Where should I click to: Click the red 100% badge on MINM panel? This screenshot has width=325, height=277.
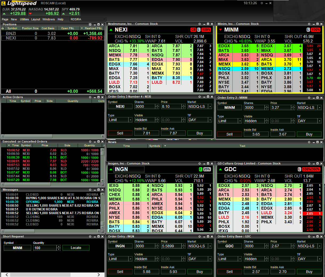click(x=316, y=30)
